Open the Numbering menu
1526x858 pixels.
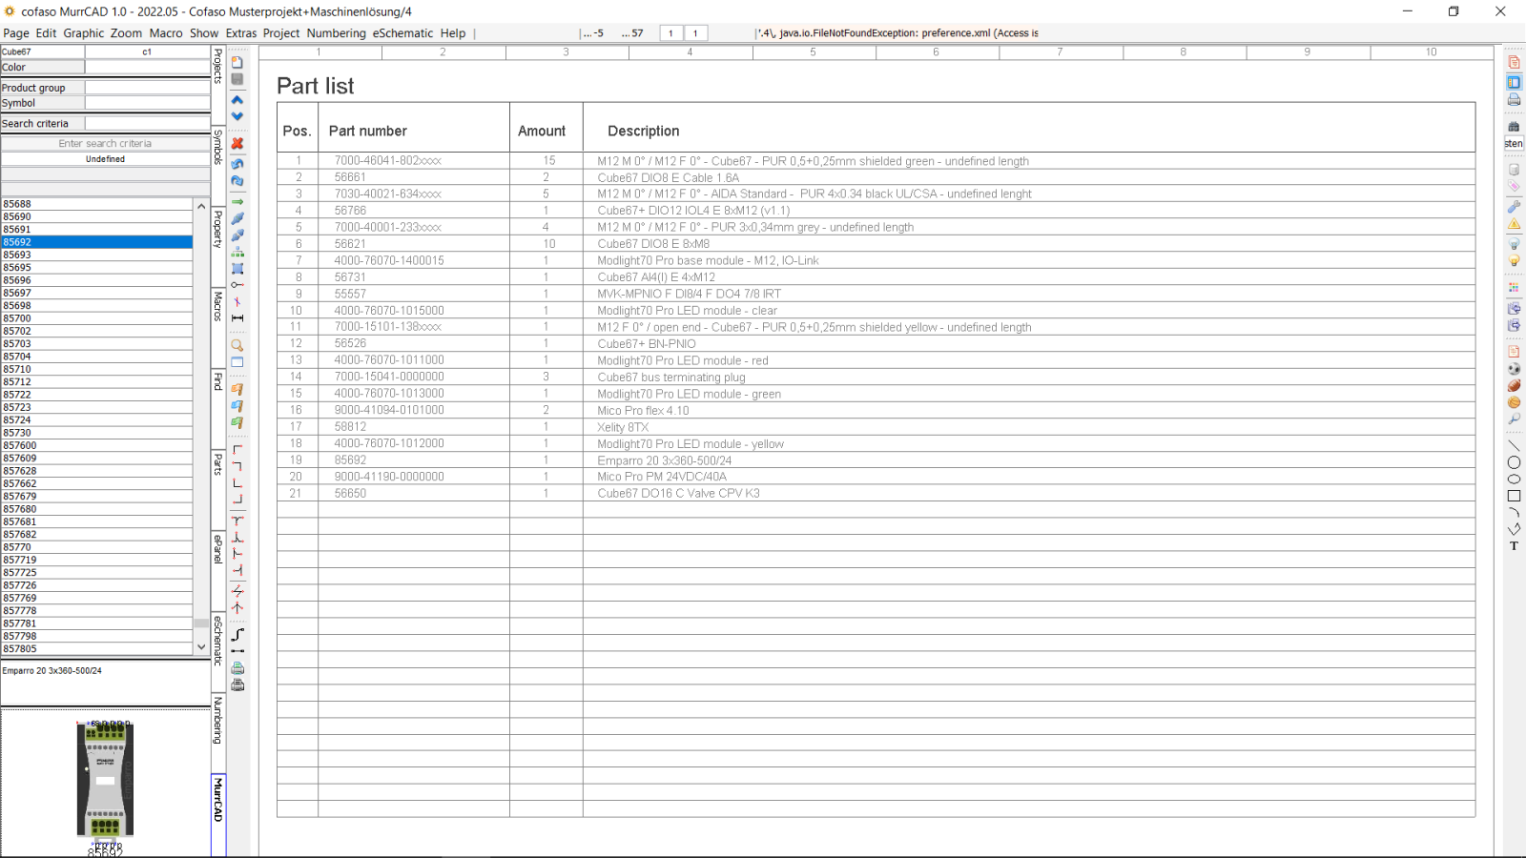tap(336, 33)
